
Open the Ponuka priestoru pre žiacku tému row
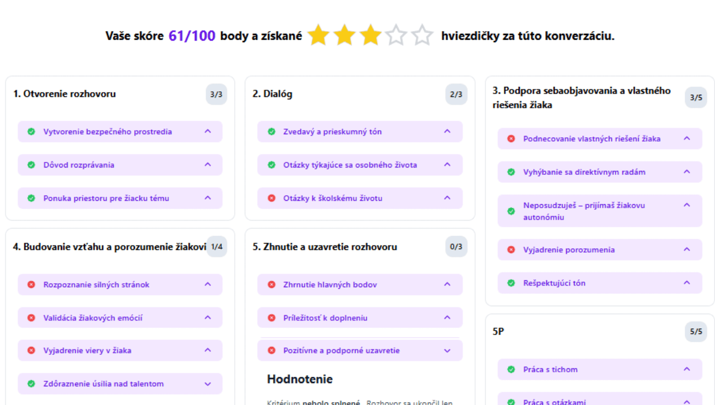pos(106,198)
